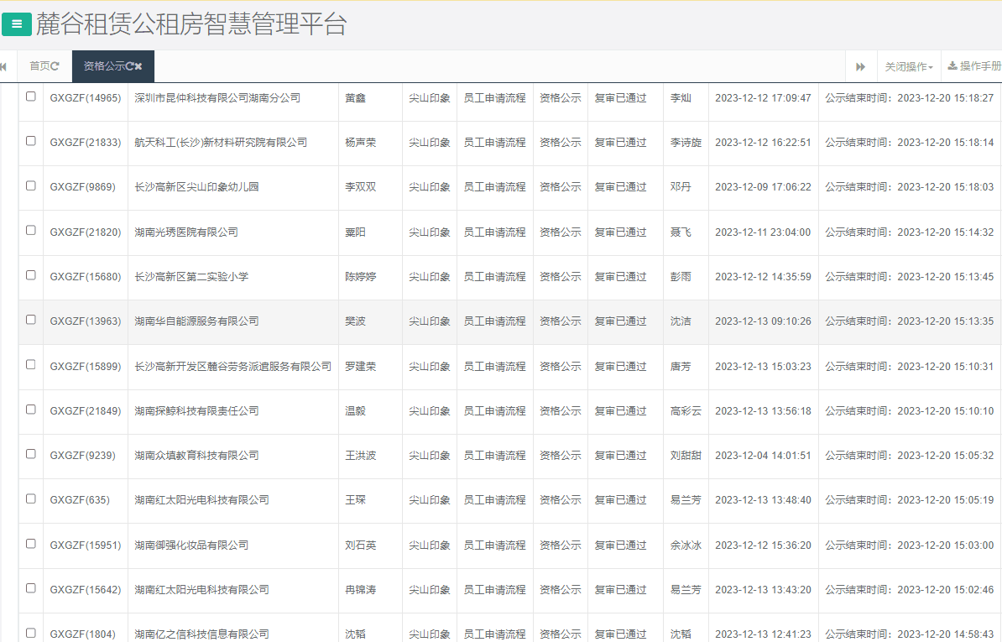Click the 麓谷租赁公租房智慧管理平台 title
This screenshot has width=1002, height=642.
pos(191,24)
